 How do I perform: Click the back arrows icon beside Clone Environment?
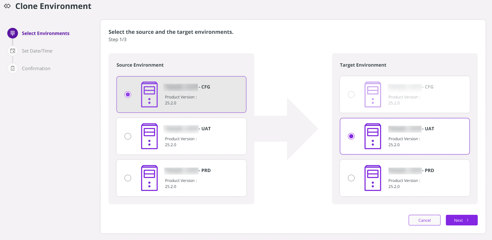coord(8,6)
